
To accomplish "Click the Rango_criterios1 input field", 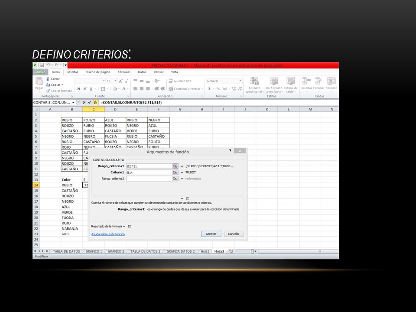I will click(149, 166).
